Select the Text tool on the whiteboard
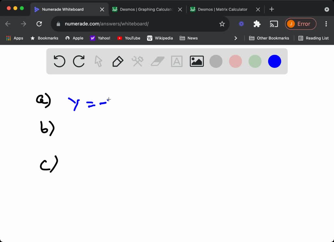Image resolution: width=334 pixels, height=242 pixels. coord(177,61)
